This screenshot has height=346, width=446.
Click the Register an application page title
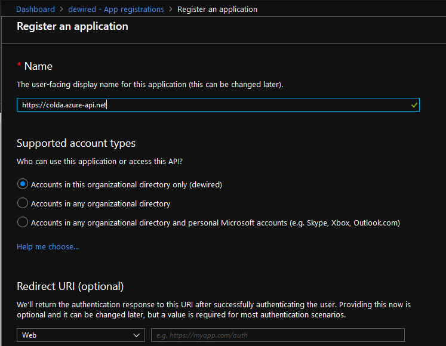coord(72,26)
